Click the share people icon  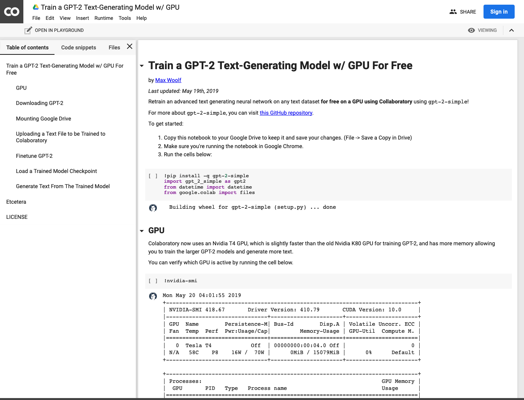(453, 12)
